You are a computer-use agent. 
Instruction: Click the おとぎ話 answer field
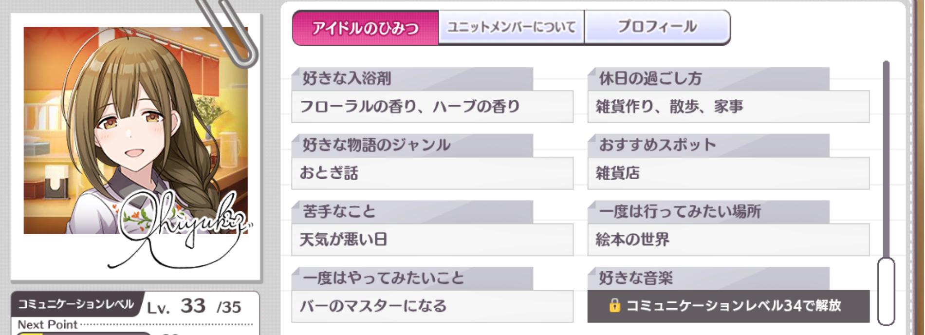click(432, 173)
